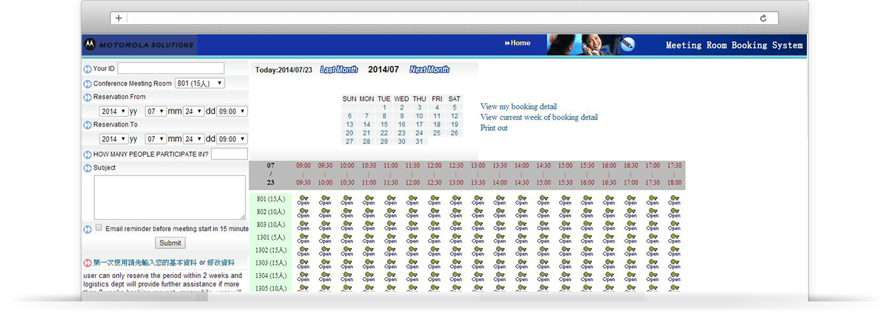Navigate to Next Month in calendar
Viewport: 892px width, 317px height.
click(429, 70)
